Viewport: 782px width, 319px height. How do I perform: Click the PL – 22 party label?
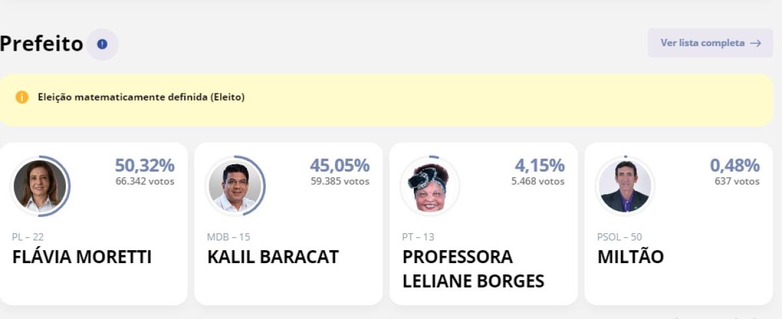pyautogui.click(x=28, y=237)
